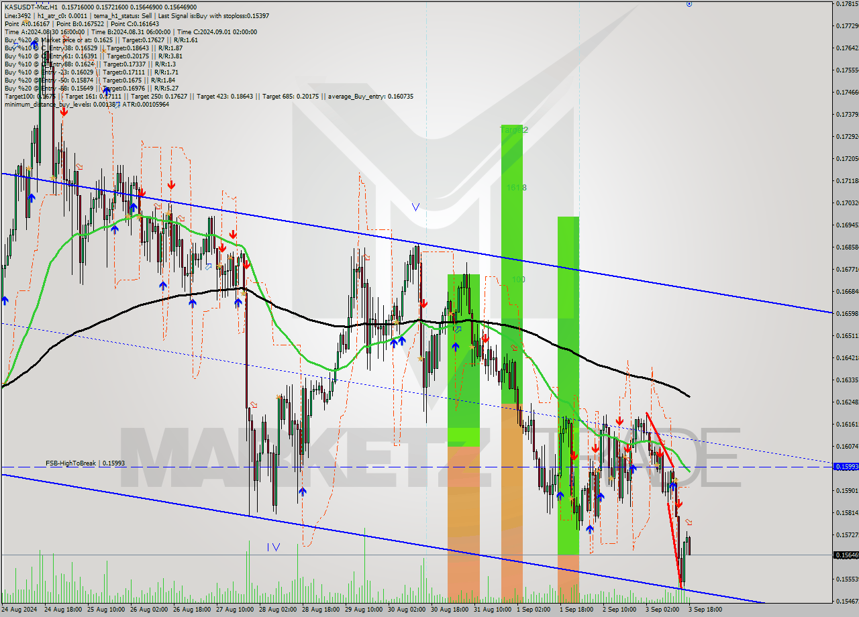Click the 1 Sep 18:00 time label
Viewport: 859px width, 617px height.
tap(576, 610)
